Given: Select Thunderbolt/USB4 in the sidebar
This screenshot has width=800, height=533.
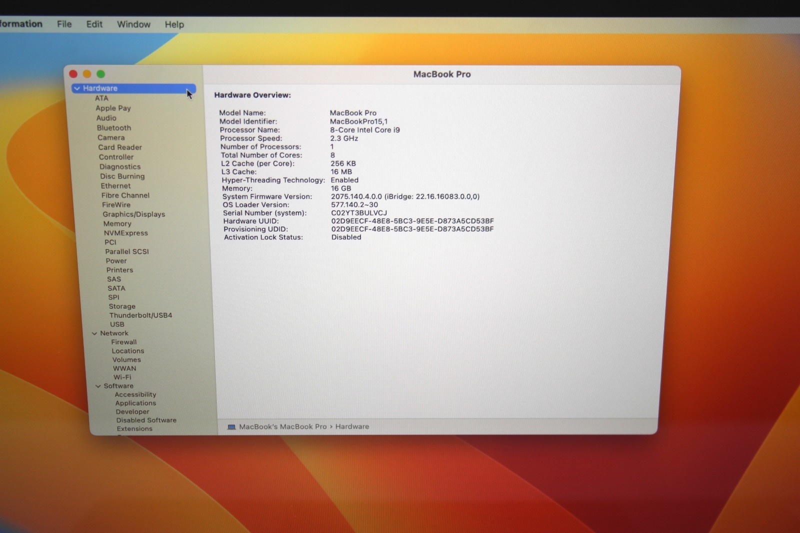Looking at the screenshot, I should coord(141,315).
